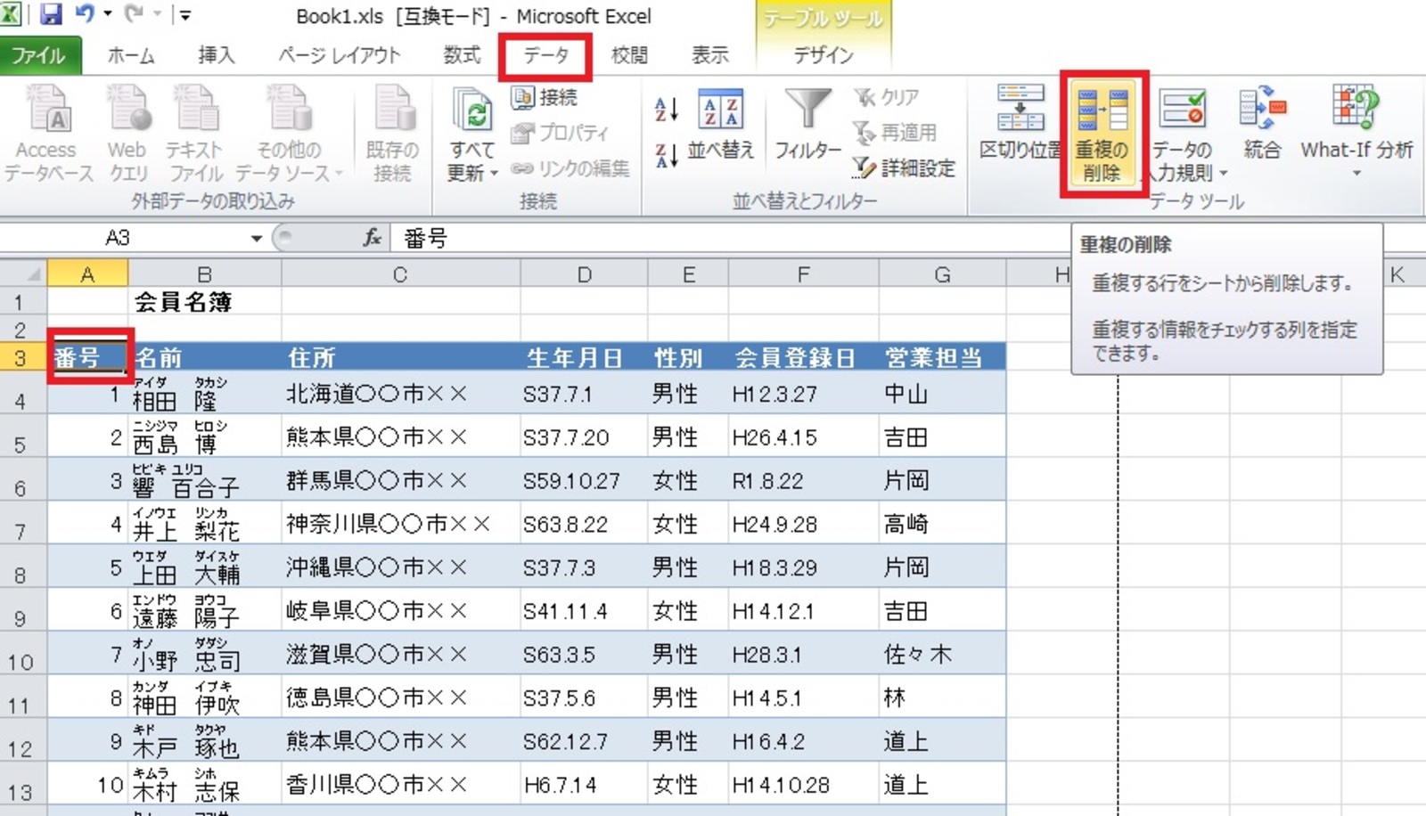This screenshot has height=816, width=1426.
Task: Open 詳細設定 advanced filter
Action: 904,167
